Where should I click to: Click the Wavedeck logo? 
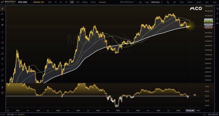point(8,2)
